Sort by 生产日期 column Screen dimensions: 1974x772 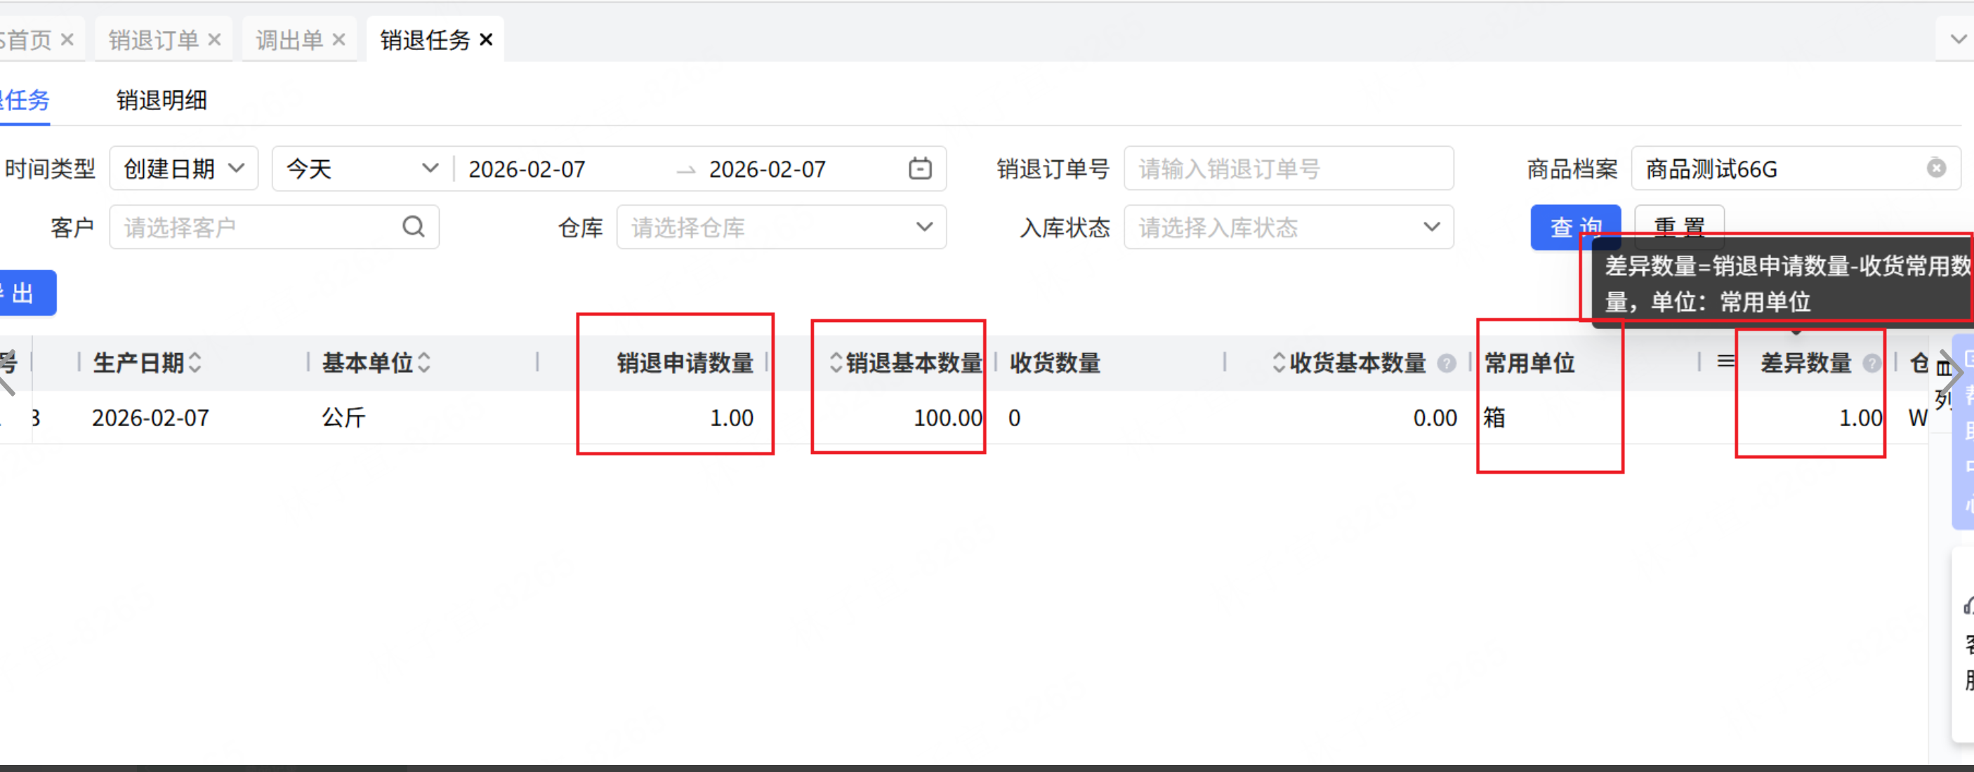(195, 362)
